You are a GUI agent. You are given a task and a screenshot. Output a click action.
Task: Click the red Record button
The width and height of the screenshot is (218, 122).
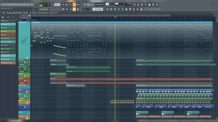tap(52, 4)
